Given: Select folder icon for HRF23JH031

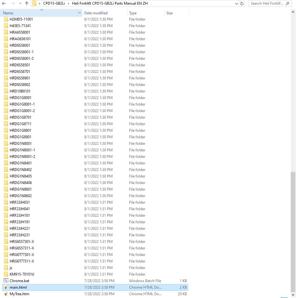Looking at the screenshot, I should [x=6, y=202].
